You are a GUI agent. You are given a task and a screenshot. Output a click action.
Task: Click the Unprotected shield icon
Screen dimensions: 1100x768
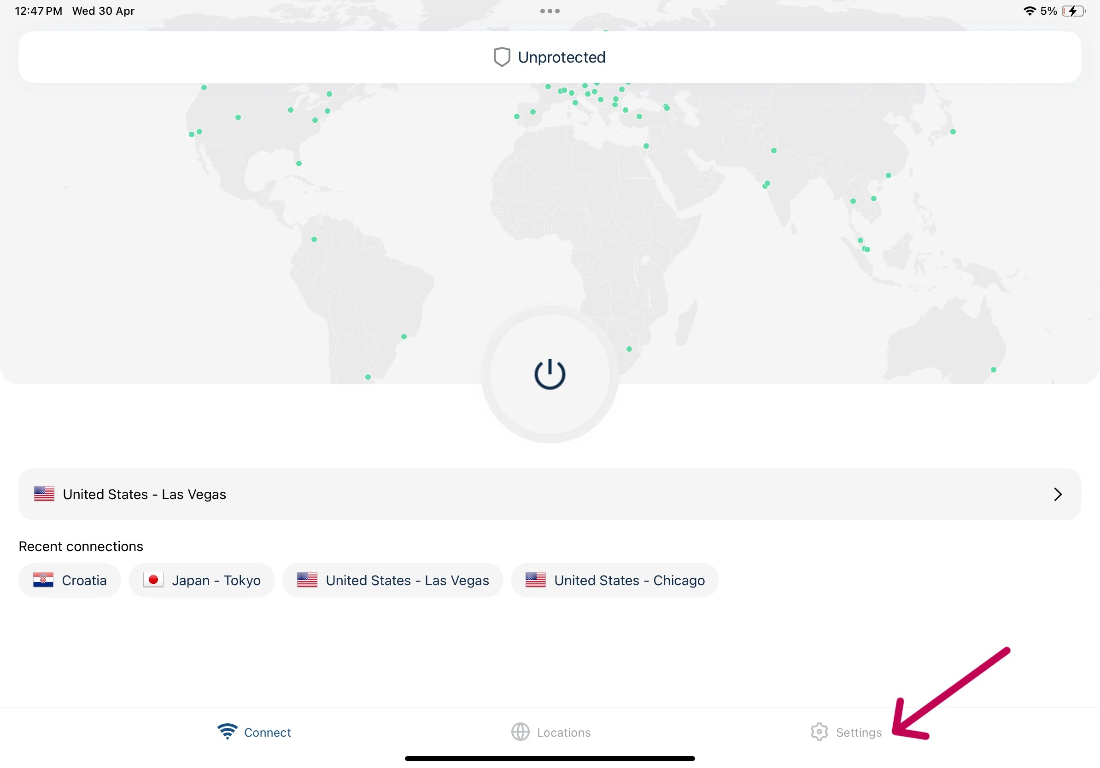(x=502, y=57)
